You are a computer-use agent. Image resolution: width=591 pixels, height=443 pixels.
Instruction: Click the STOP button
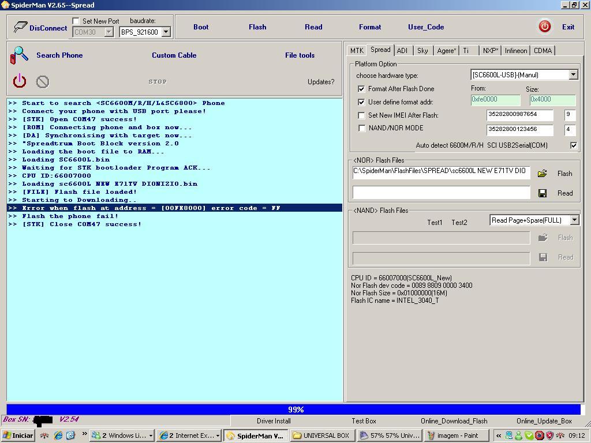[x=158, y=81]
